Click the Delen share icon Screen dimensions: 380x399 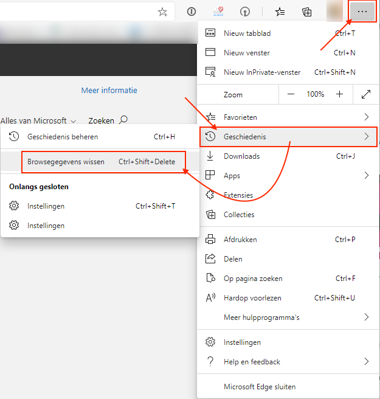coord(210,258)
